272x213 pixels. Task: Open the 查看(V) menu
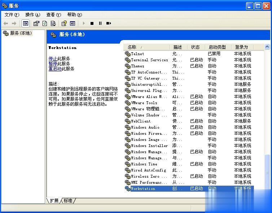click(54, 15)
